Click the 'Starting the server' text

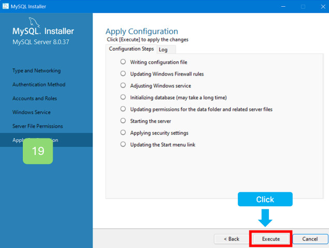point(151,121)
